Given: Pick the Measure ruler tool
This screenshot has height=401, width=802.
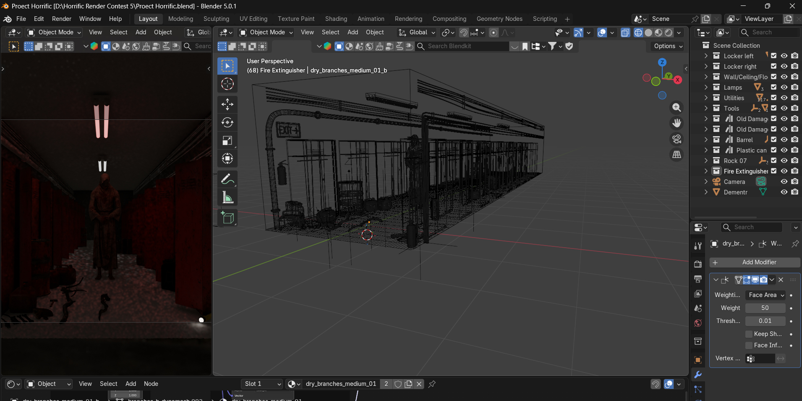Looking at the screenshot, I should pos(227,198).
